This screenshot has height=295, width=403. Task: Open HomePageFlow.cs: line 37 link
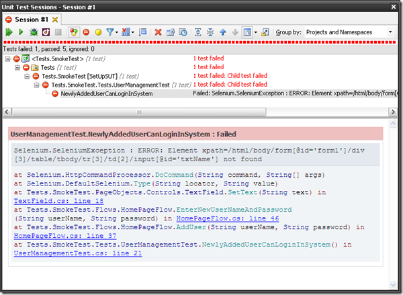(x=65, y=236)
